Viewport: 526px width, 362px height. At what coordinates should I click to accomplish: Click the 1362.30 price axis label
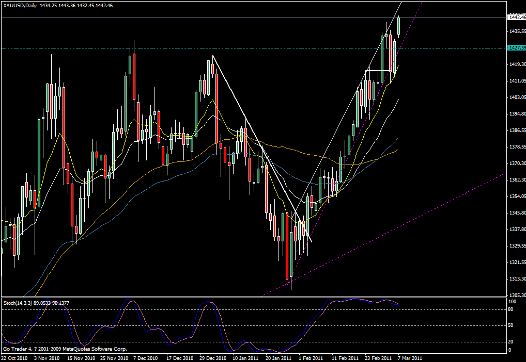(x=517, y=180)
